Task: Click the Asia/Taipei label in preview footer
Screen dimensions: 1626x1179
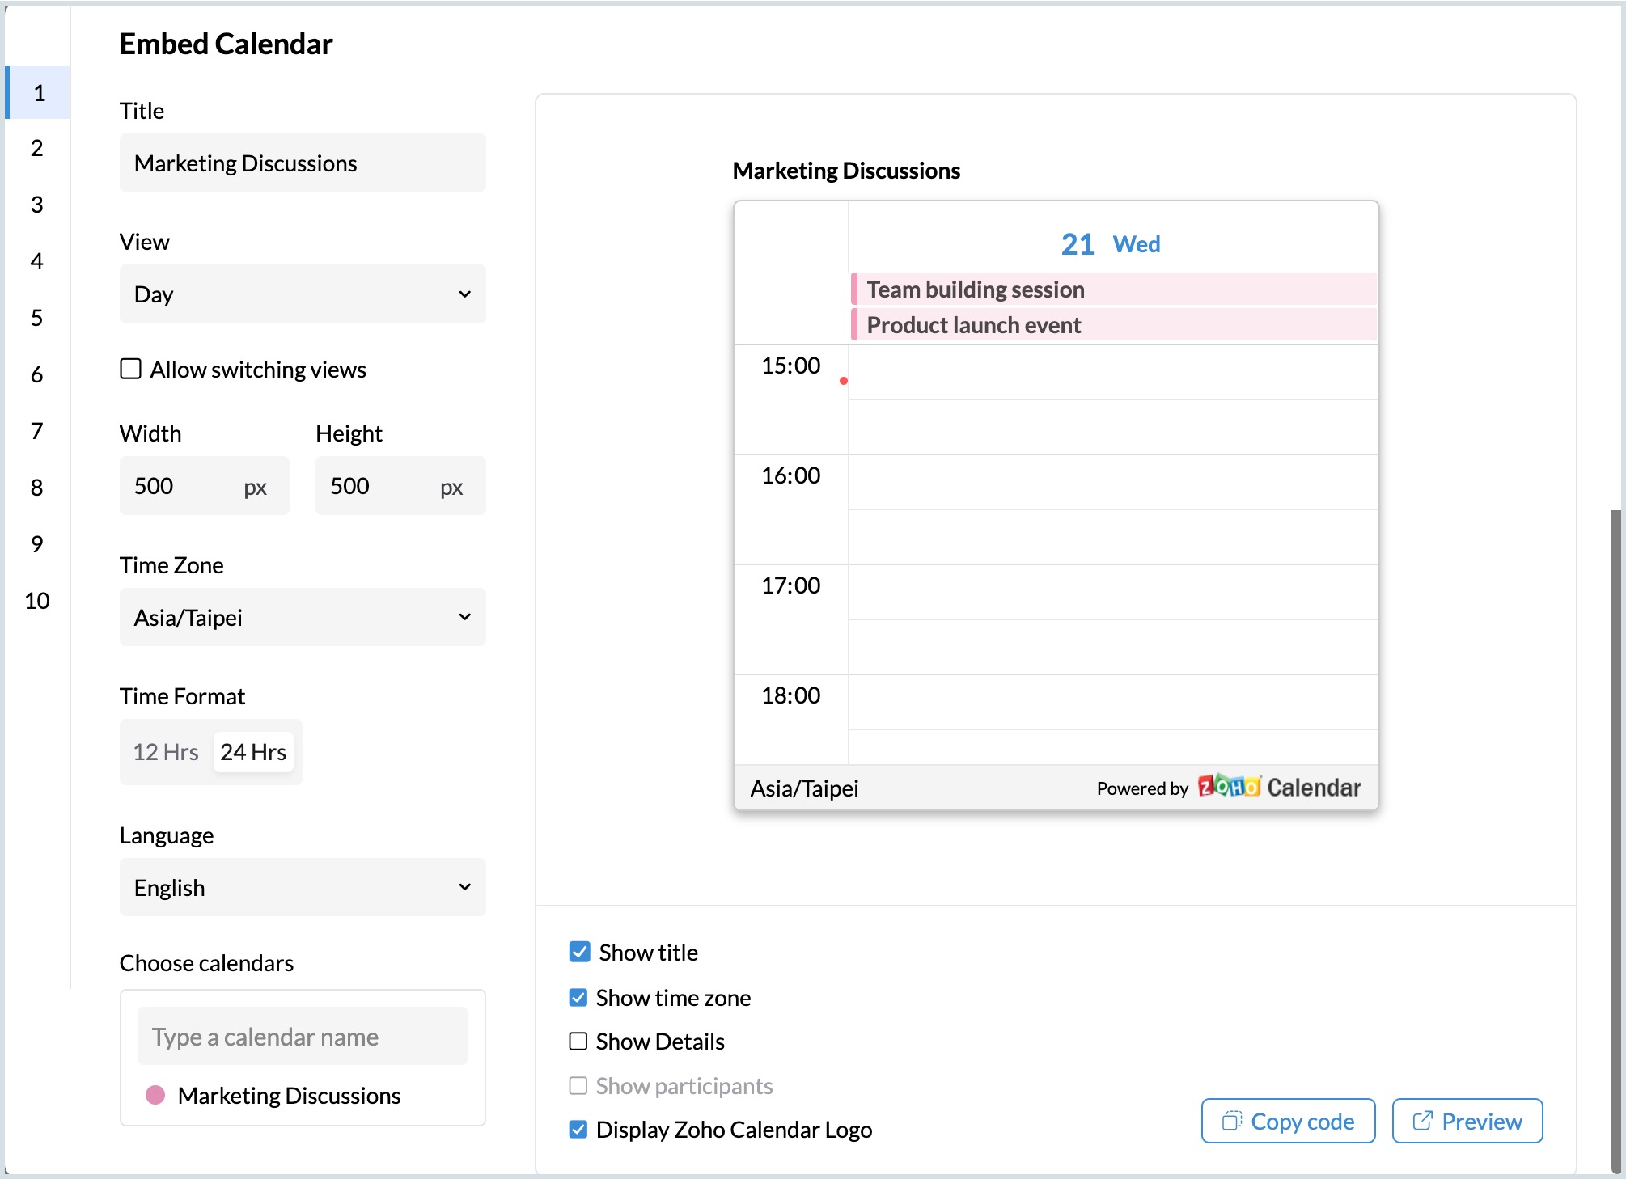Action: (x=804, y=788)
